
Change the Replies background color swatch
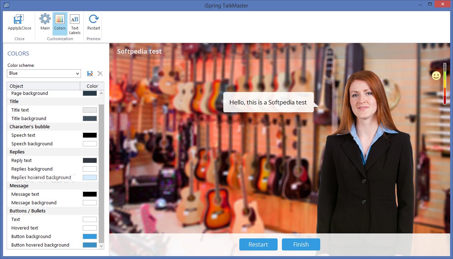pyautogui.click(x=90, y=169)
